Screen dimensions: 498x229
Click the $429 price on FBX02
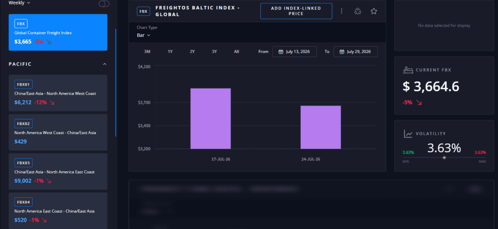20,141
